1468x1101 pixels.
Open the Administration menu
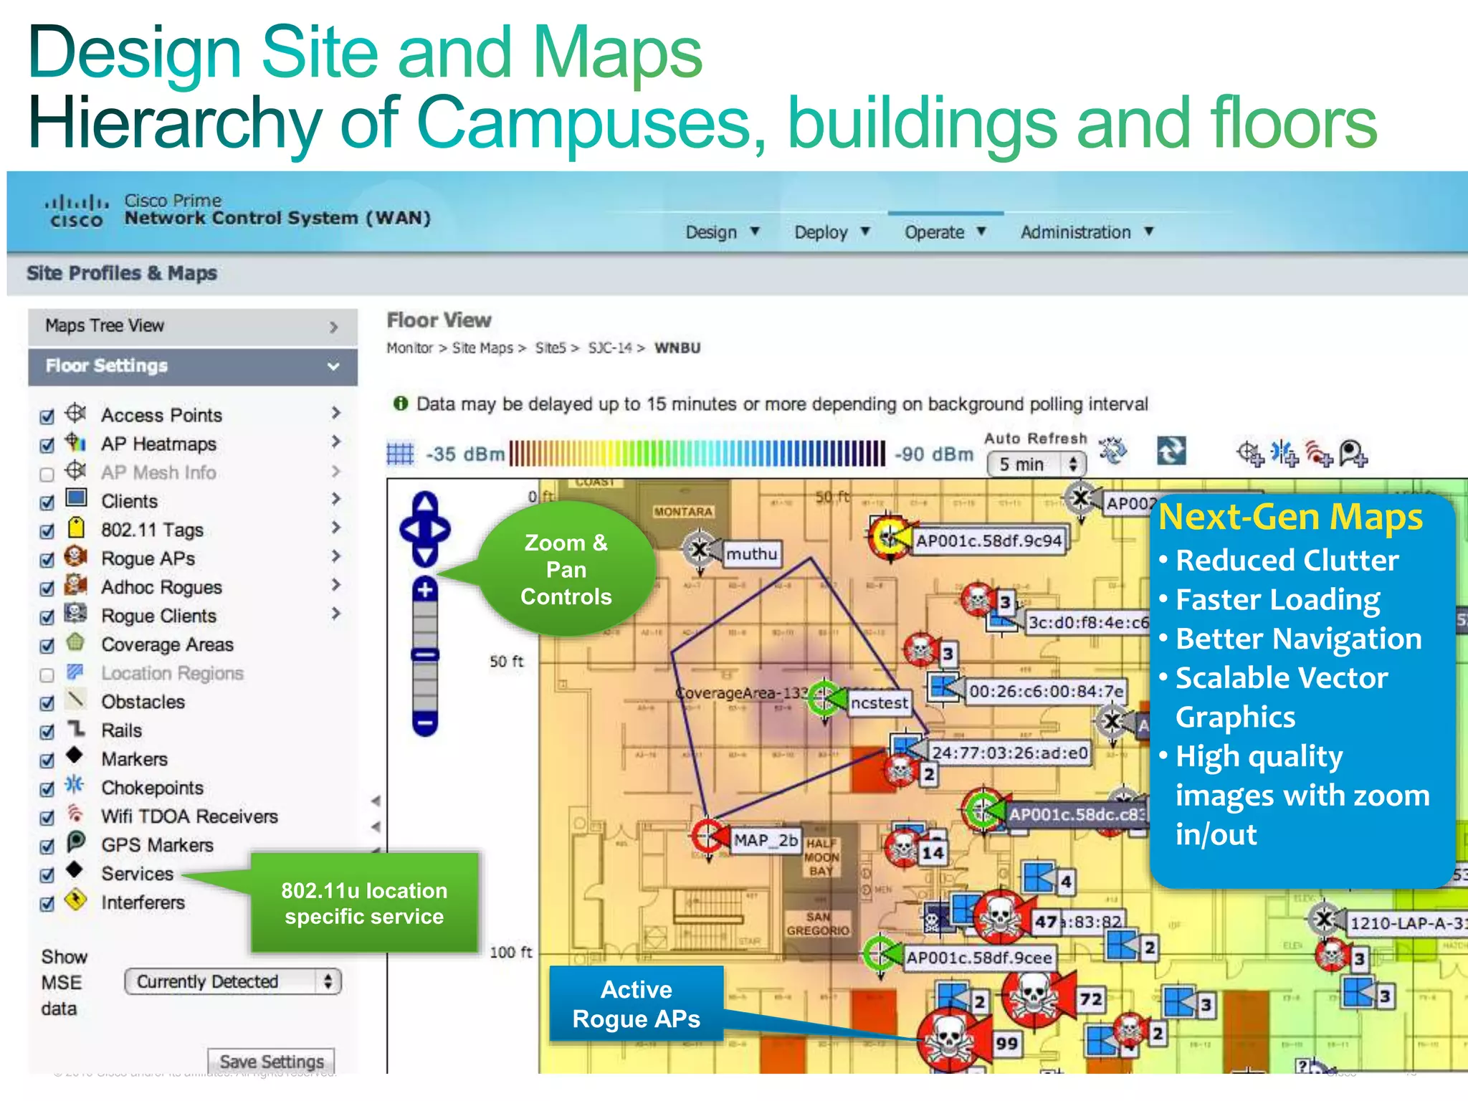[1087, 232]
